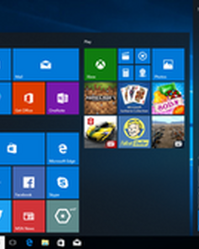
Task: Open the Facebook tile
Action: click(29, 183)
